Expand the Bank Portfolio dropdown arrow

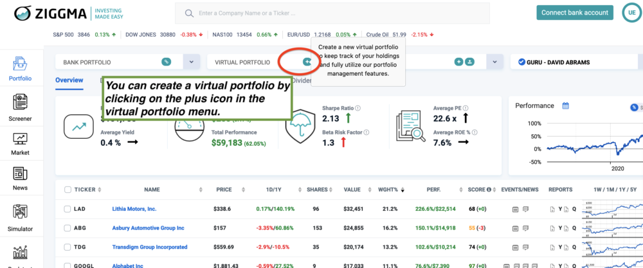(x=192, y=62)
